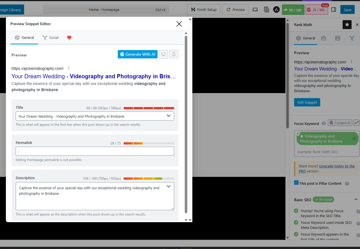Image resolution: width=360 pixels, height=249 pixels.
Task: Open the Rank Math Schema video tab icon
Action: [338, 38]
